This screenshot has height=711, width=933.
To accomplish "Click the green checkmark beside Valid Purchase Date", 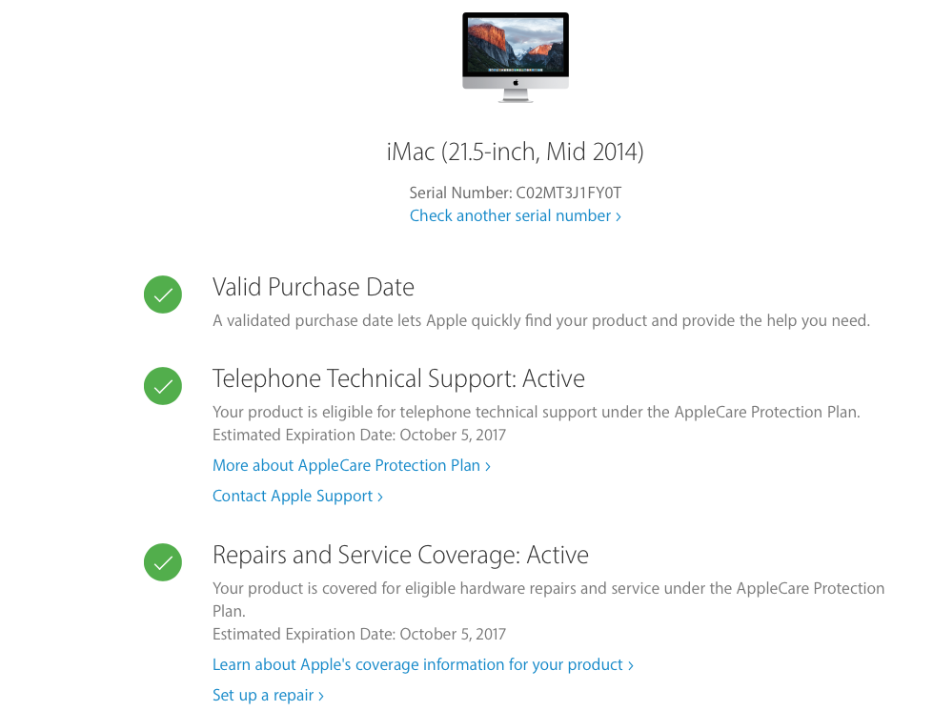I will (162, 295).
